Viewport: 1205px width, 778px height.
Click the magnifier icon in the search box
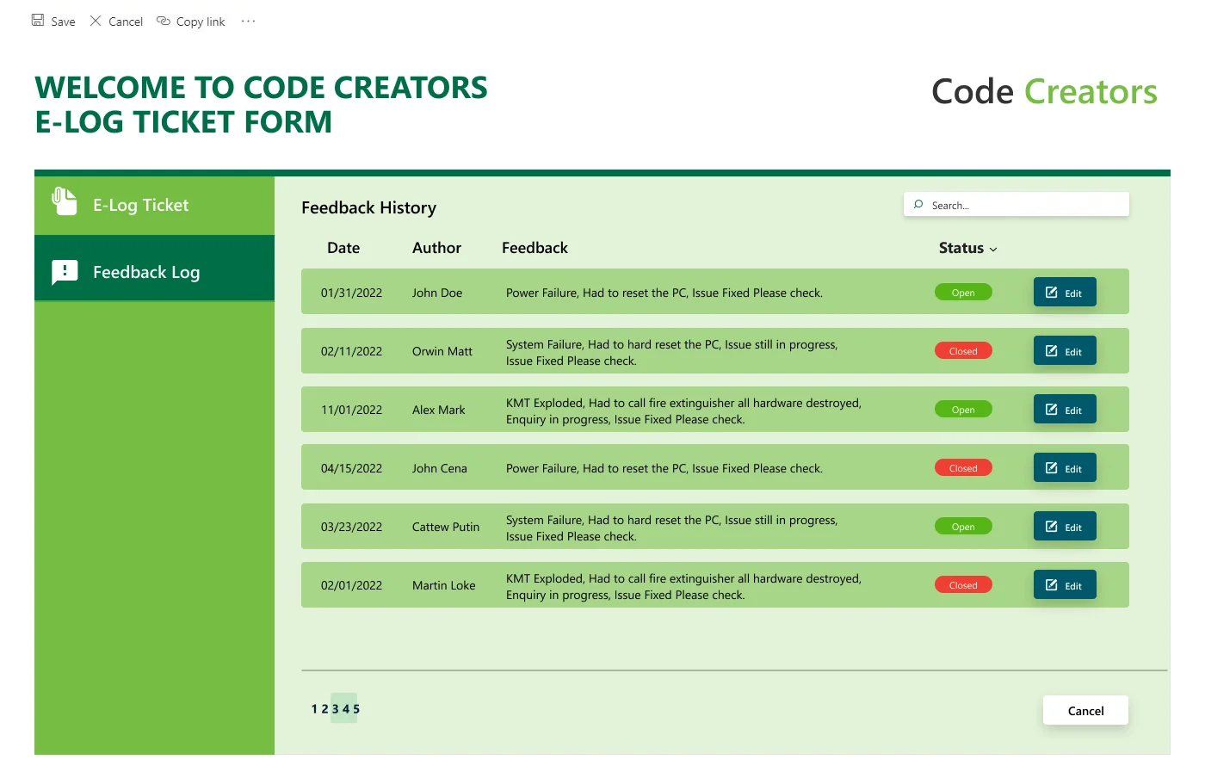tap(918, 204)
